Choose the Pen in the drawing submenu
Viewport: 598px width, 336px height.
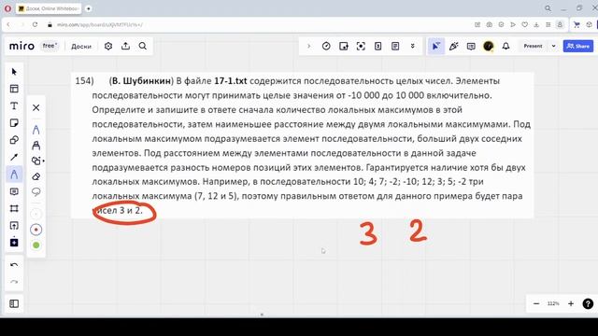(x=36, y=130)
